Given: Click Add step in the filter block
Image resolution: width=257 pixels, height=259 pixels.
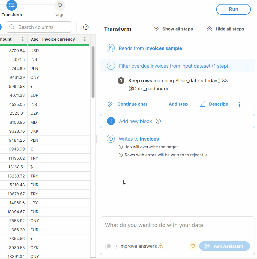Looking at the screenshot, I should tap(173, 104).
